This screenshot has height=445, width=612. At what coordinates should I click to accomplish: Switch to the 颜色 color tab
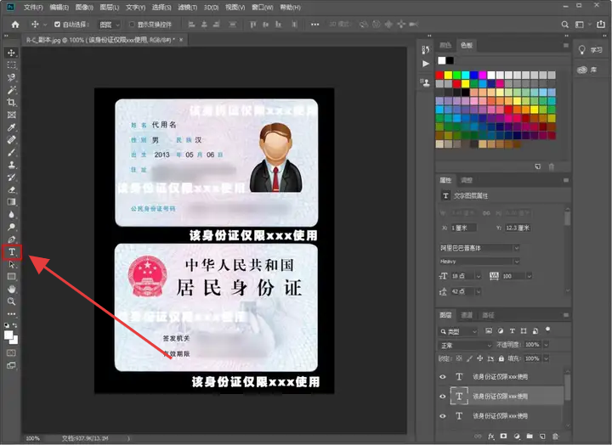[445, 45]
